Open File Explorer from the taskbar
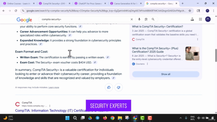This screenshot has width=217, height=122. [x=120, y=118]
